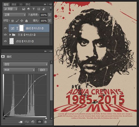Image resolution: width=139 pixels, height=127 pixels.
Task: Click the white point slider under the curve
Action: pos(46,118)
